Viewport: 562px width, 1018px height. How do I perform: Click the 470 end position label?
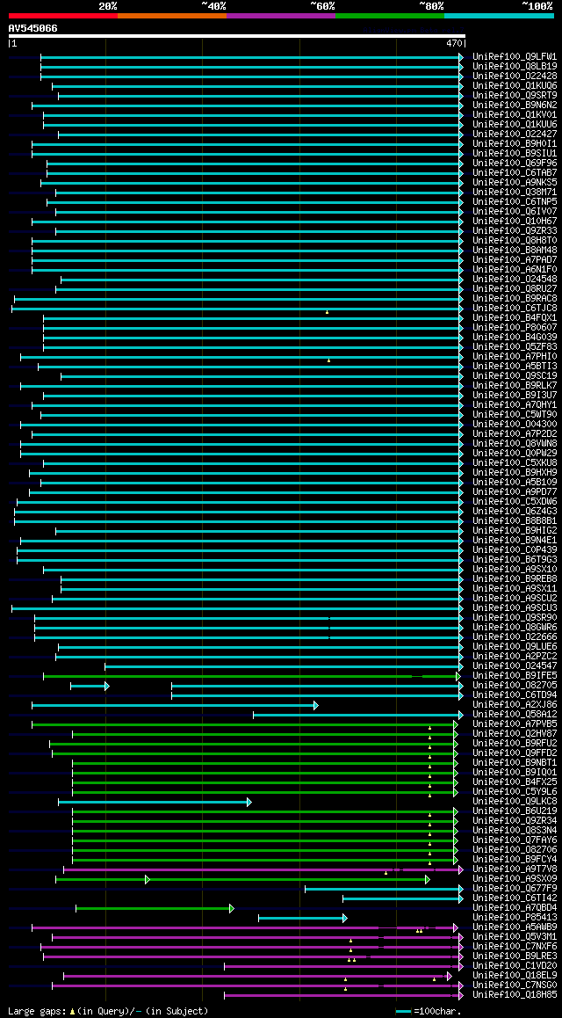(454, 43)
